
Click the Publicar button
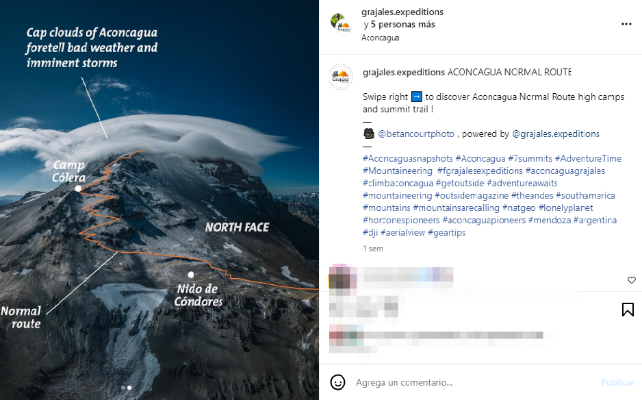[617, 382]
